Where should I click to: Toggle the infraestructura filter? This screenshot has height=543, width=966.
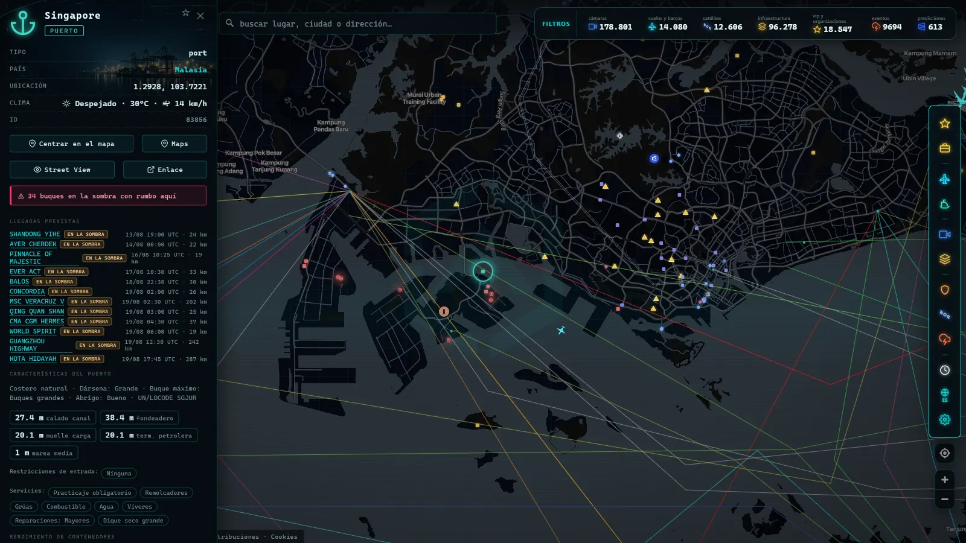point(777,24)
